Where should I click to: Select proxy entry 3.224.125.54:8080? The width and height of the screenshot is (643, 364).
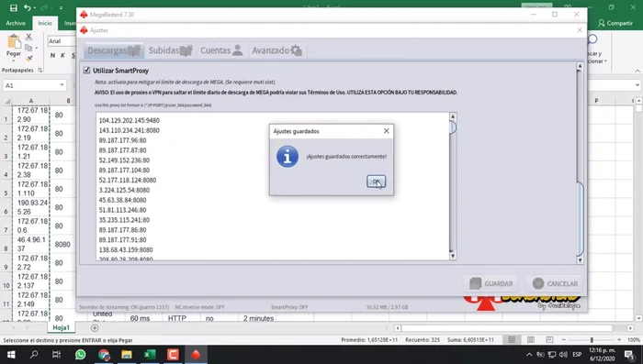[124, 190]
